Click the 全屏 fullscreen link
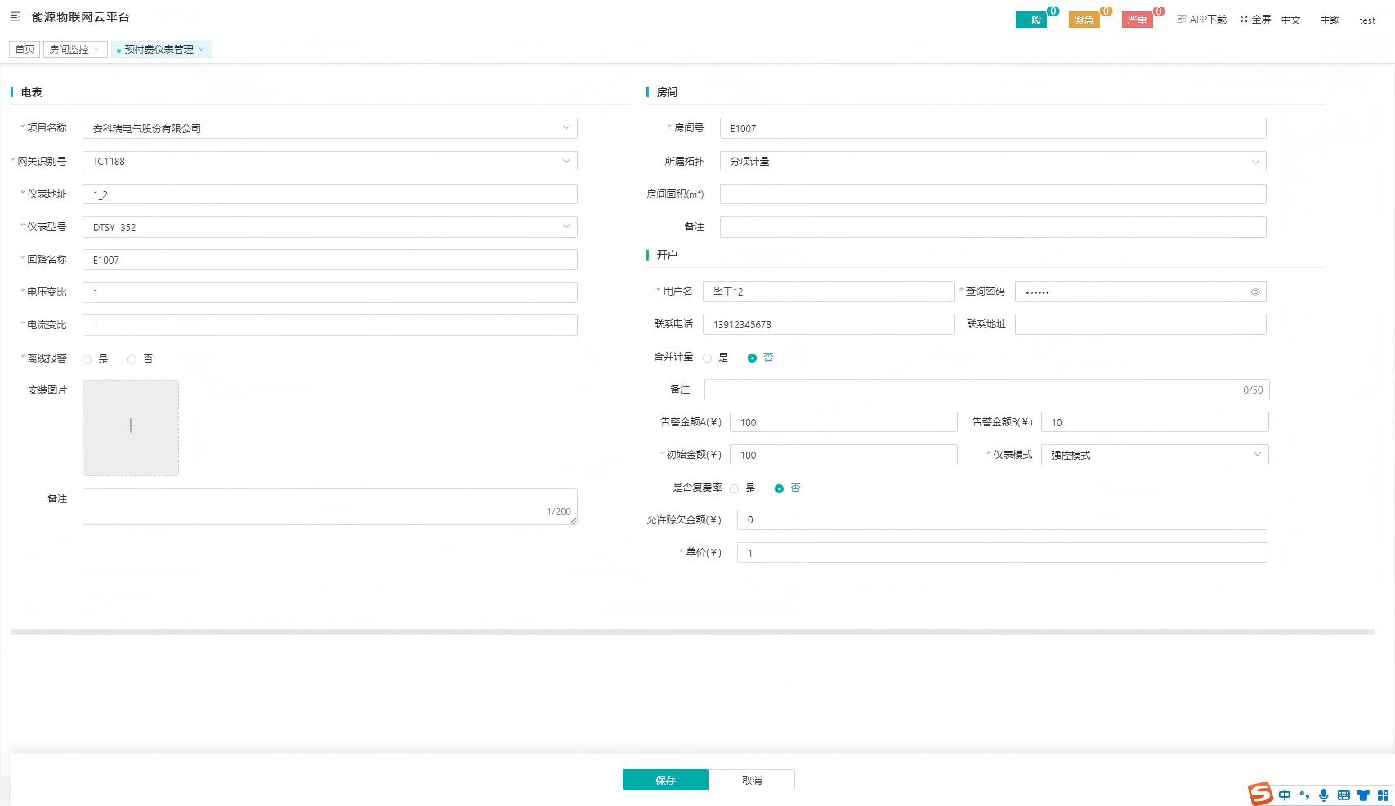Image resolution: width=1395 pixels, height=806 pixels. (1261, 19)
